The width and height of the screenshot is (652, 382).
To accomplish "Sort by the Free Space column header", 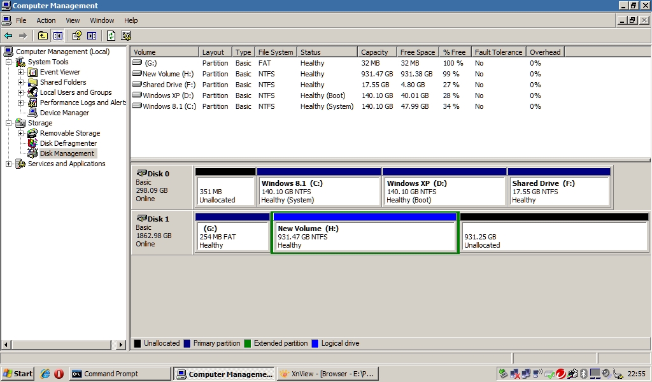I will (418, 52).
